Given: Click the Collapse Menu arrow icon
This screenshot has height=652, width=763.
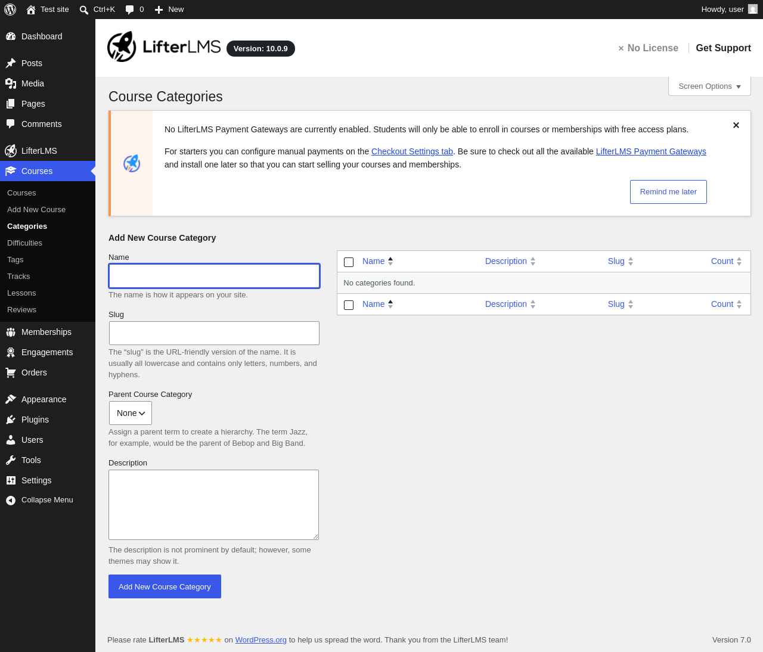Looking at the screenshot, I should tap(11, 500).
